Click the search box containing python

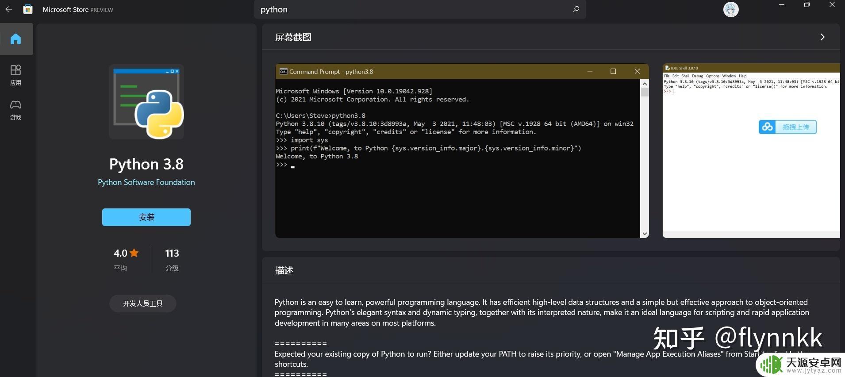tap(420, 9)
